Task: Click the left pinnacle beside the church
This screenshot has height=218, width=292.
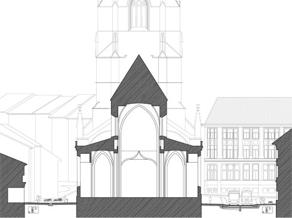Action: pos(79,122)
